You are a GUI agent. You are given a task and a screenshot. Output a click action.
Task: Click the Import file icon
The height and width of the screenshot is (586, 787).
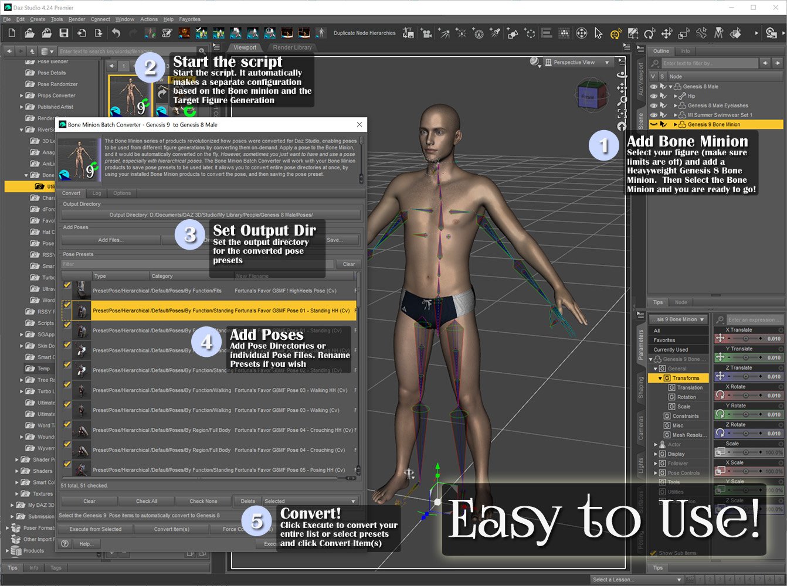coord(82,33)
